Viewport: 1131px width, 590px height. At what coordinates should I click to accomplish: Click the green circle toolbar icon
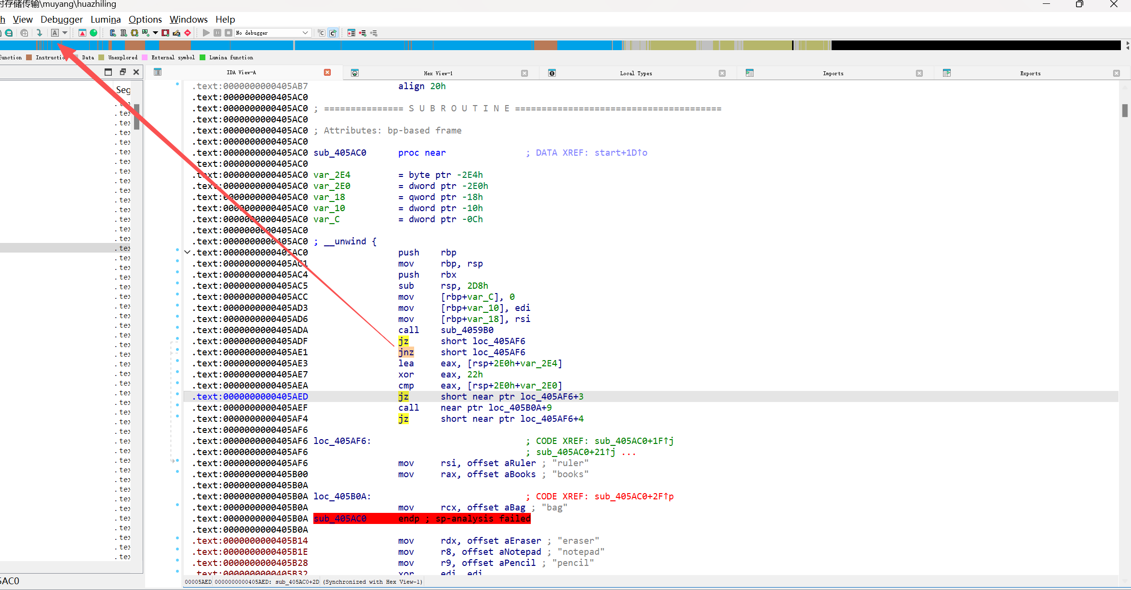(x=94, y=33)
